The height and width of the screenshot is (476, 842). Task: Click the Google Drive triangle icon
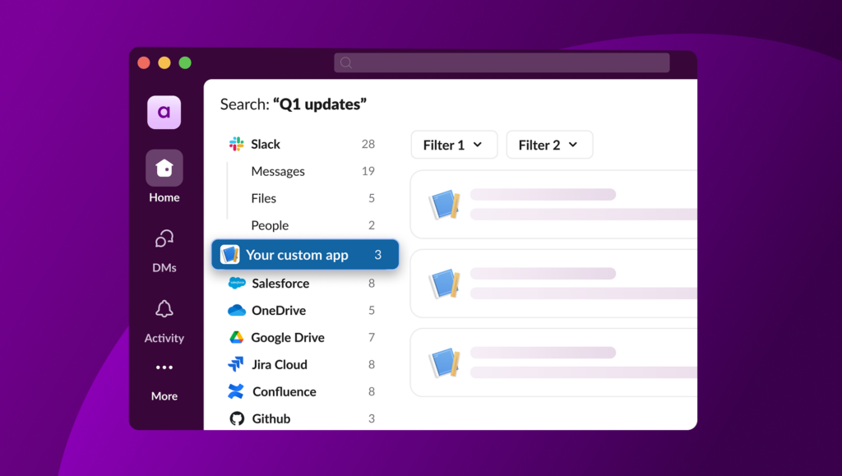pyautogui.click(x=237, y=337)
